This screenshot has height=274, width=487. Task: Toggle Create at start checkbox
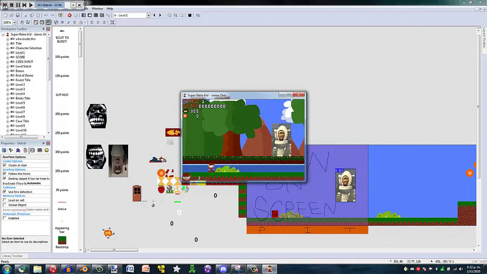coord(5,165)
